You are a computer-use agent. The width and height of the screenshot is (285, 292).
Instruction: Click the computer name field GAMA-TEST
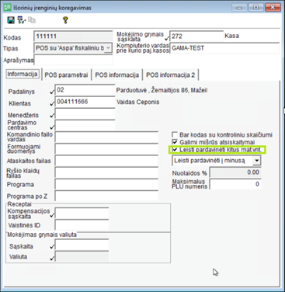click(224, 48)
